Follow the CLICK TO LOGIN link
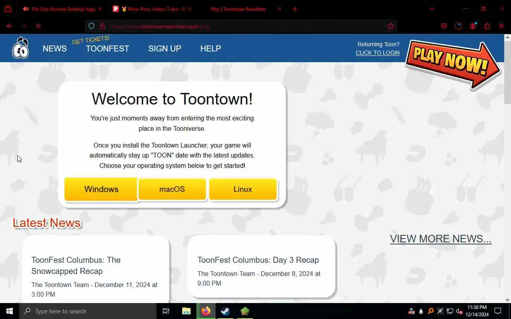511x319 pixels. pos(378,53)
